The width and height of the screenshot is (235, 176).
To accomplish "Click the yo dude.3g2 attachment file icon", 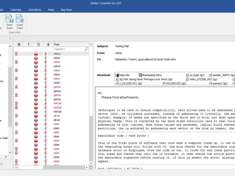I will point(187,75).
